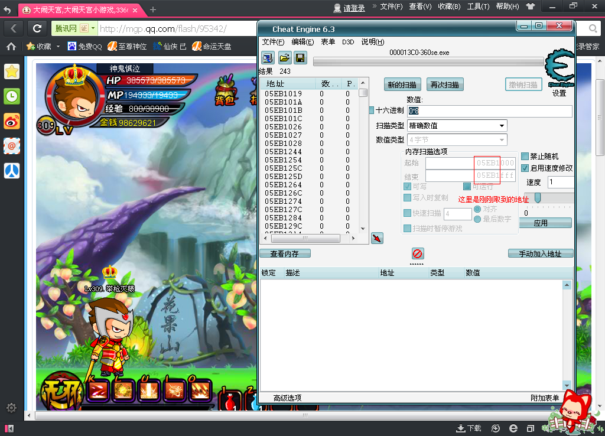Activate the L skill icon
605x436 pixels.
(123, 391)
